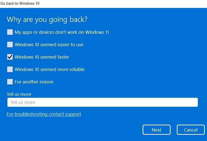Click the Why are you going back heading

pos(47,20)
